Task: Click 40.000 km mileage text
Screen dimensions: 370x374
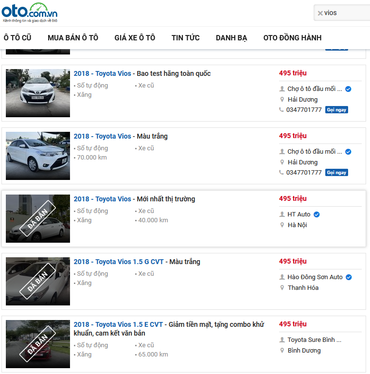Action: coord(153,220)
